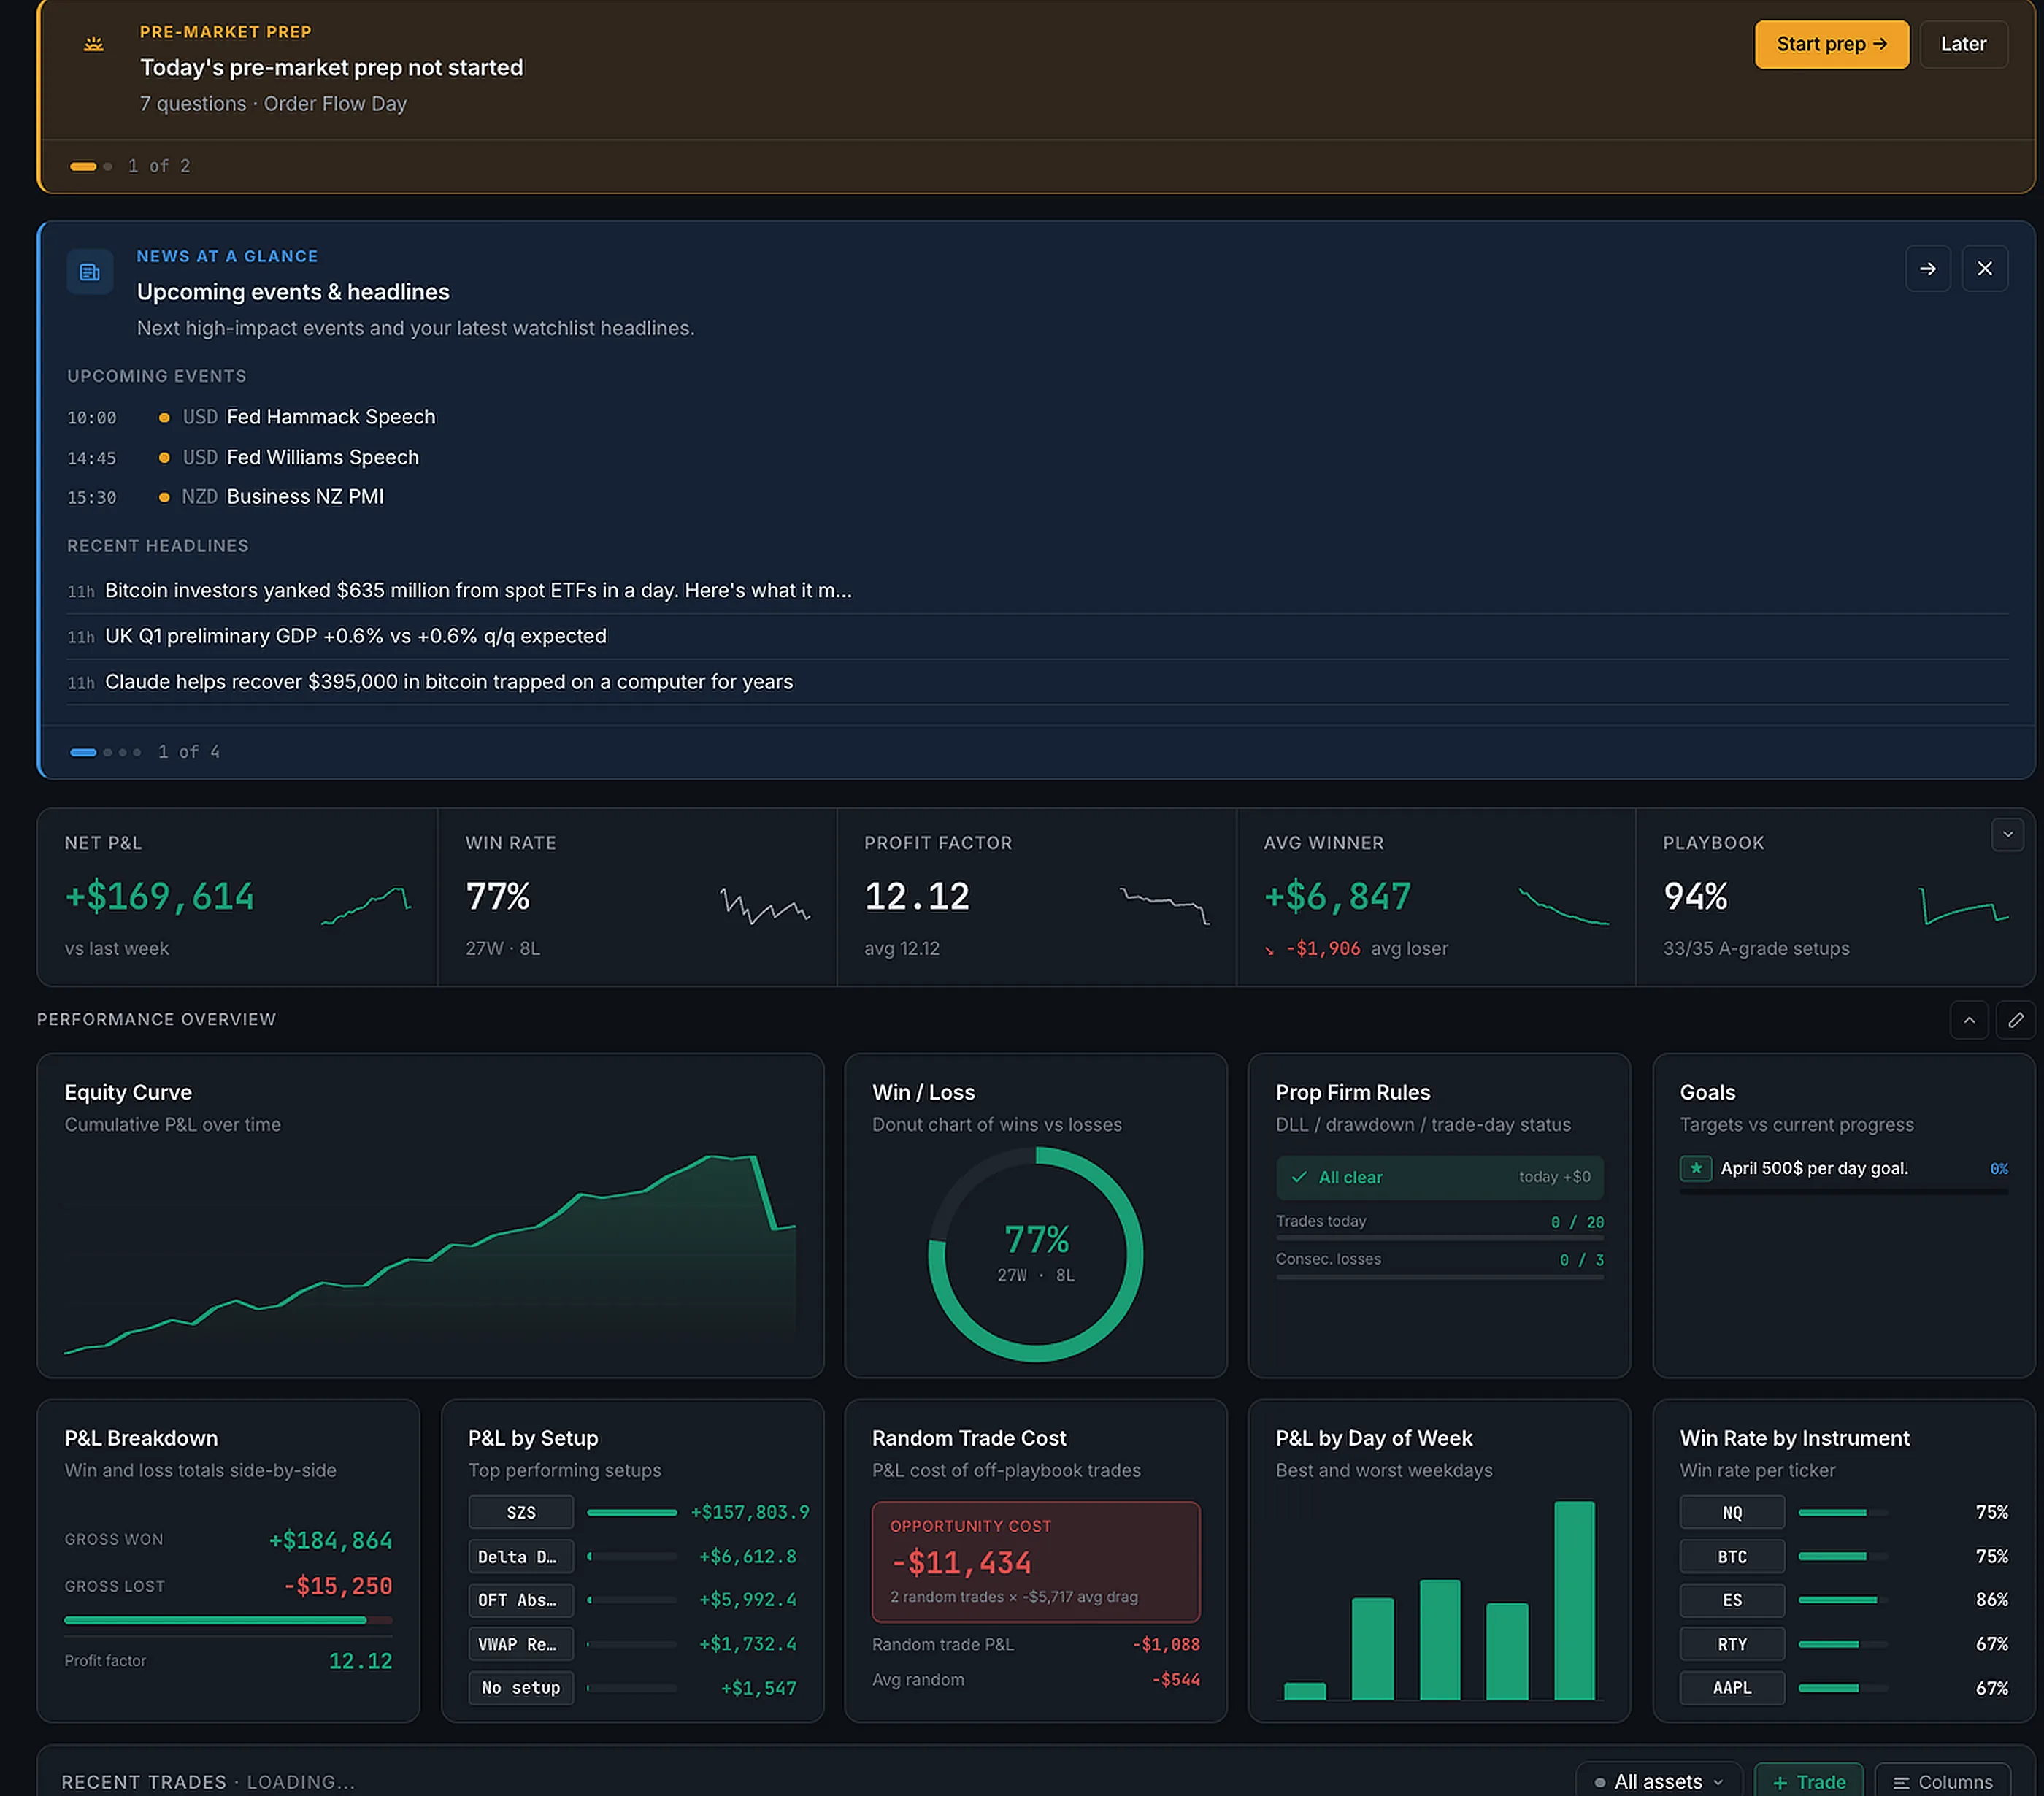
Task: Click the ES win rate bar
Action: coord(1843,1600)
